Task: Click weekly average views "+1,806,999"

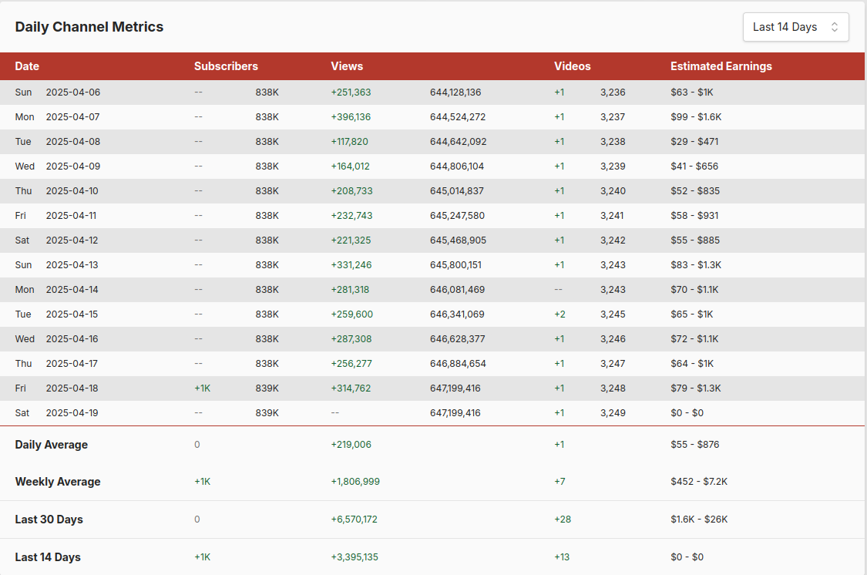Action: coord(355,482)
